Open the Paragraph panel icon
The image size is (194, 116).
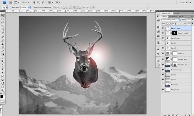click(158, 54)
